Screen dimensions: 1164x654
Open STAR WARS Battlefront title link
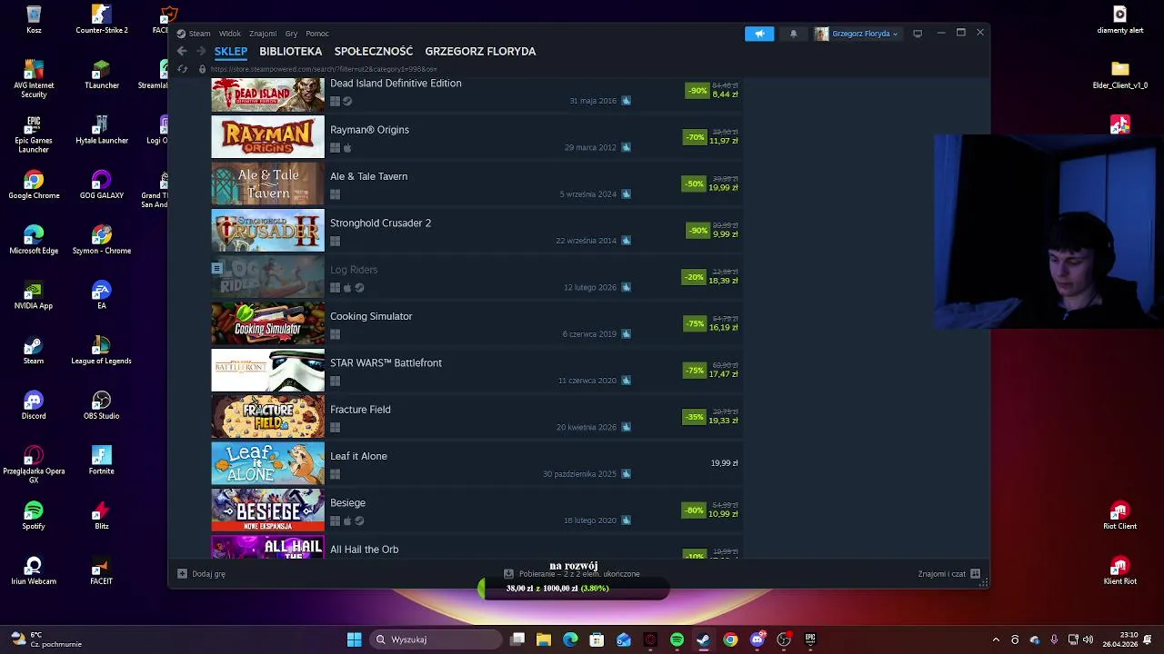(x=386, y=363)
